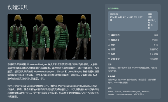This screenshot has width=168, height=102.
Task: Click the 2024年10月9日 registration date range
Action: coord(126,19)
